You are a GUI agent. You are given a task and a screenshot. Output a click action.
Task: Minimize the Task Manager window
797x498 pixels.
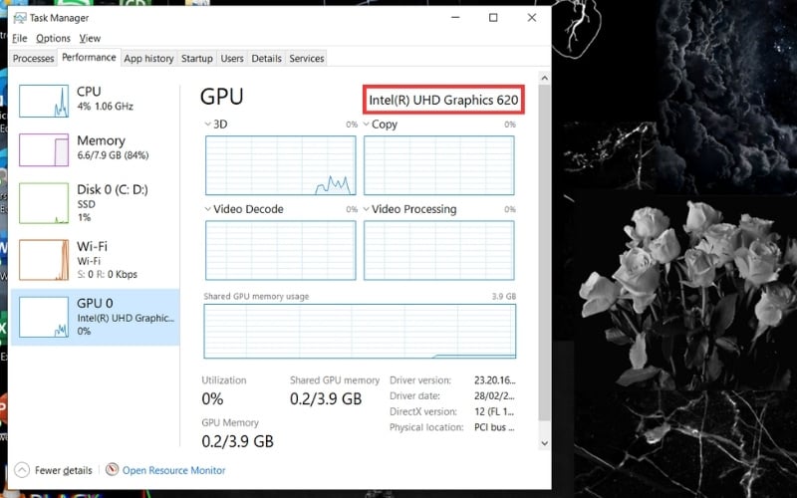[455, 18]
